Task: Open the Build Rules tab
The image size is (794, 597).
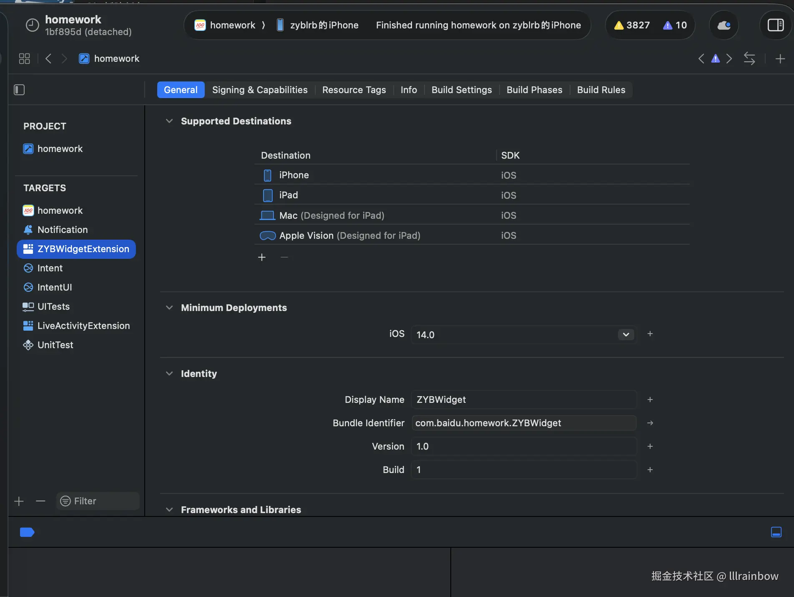Action: click(601, 90)
